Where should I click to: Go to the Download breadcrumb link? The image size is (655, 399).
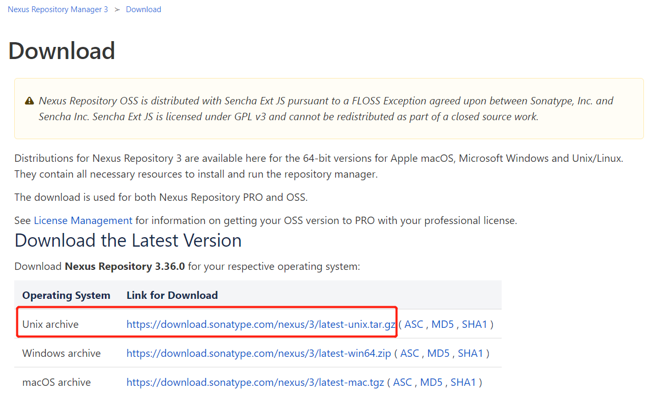pyautogui.click(x=143, y=9)
